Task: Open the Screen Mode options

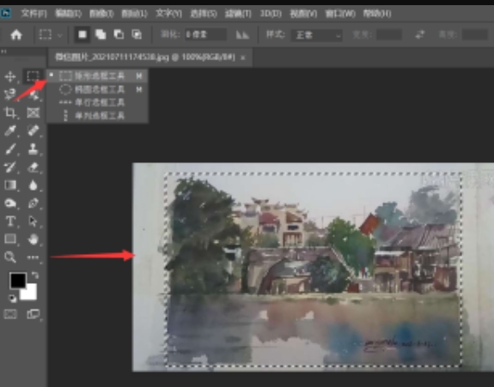Action: [34, 314]
